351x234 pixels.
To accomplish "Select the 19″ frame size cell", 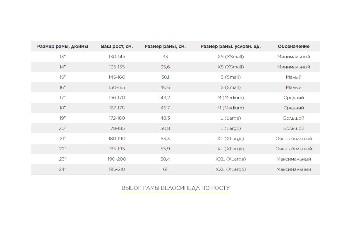I will point(63,118).
